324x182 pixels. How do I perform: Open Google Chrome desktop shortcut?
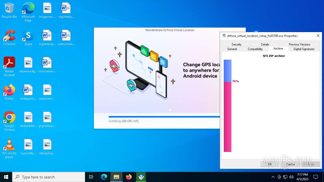pos(9,122)
